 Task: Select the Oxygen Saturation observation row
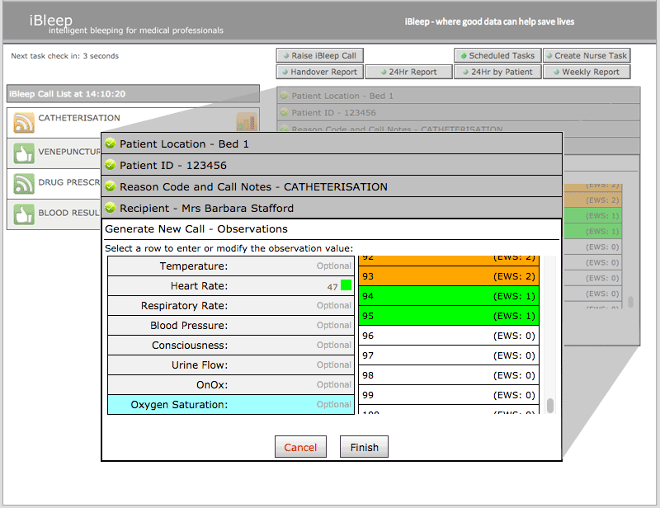pyautogui.click(x=231, y=404)
